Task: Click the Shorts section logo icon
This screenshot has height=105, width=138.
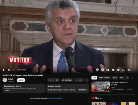Action: click(93, 98)
